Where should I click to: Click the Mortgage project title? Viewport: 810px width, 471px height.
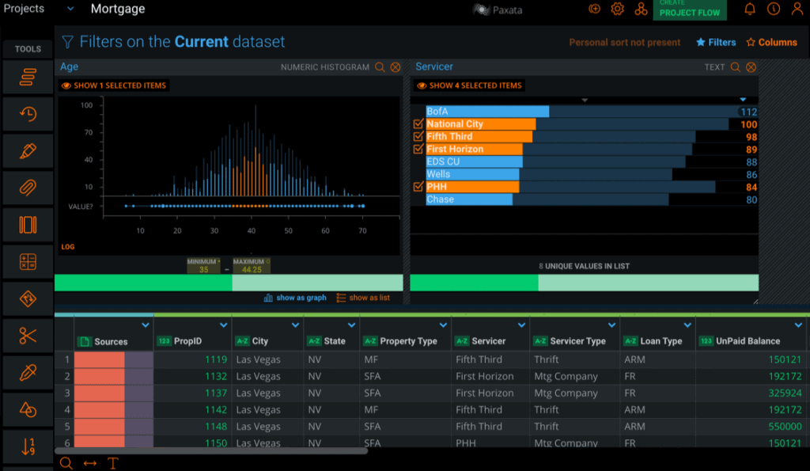tap(117, 9)
